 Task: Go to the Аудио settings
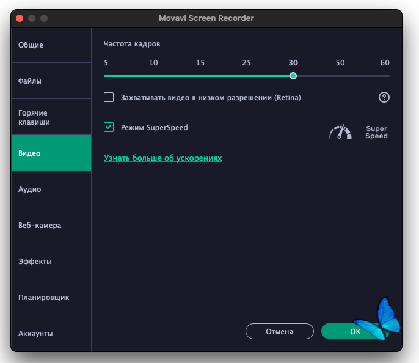tap(51, 189)
